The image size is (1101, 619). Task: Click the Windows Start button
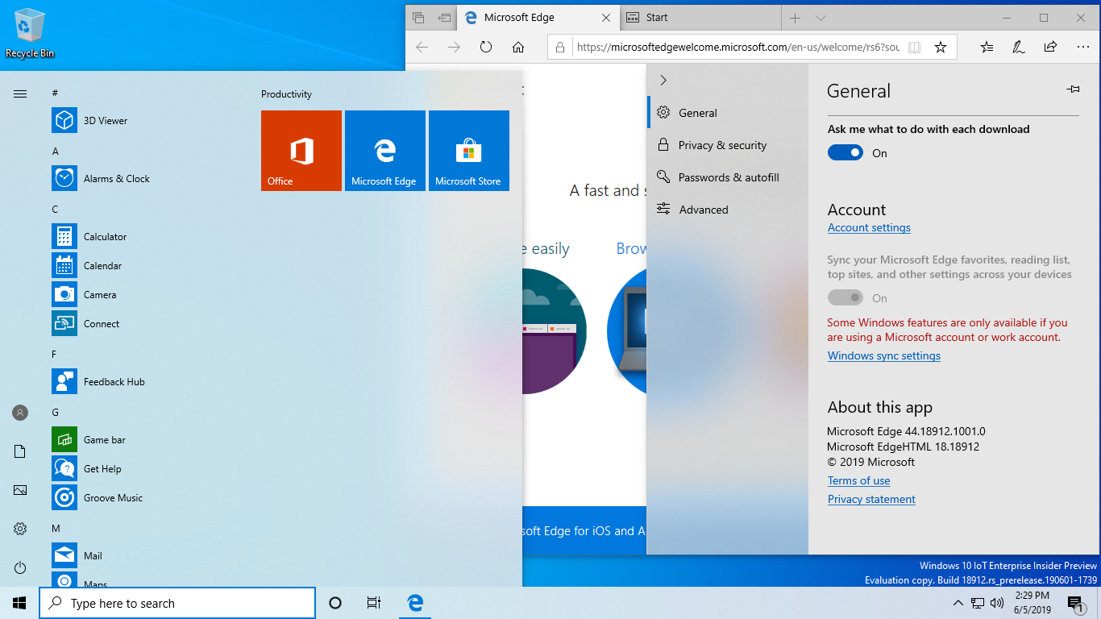[x=19, y=603]
